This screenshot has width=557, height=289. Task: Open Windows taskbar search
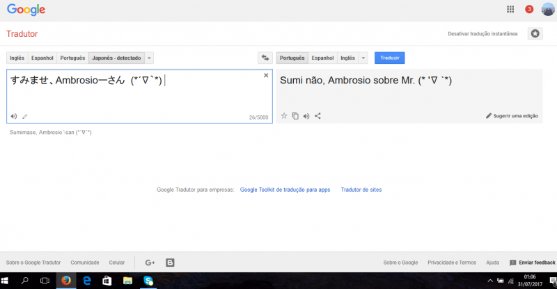click(24, 281)
